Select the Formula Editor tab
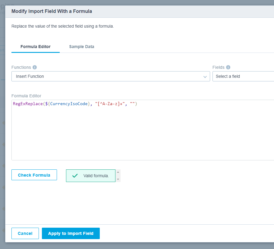The image size is (274, 249). click(35, 47)
